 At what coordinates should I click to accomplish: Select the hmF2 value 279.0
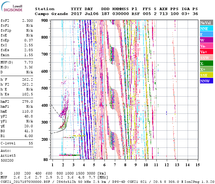coord(27,102)
